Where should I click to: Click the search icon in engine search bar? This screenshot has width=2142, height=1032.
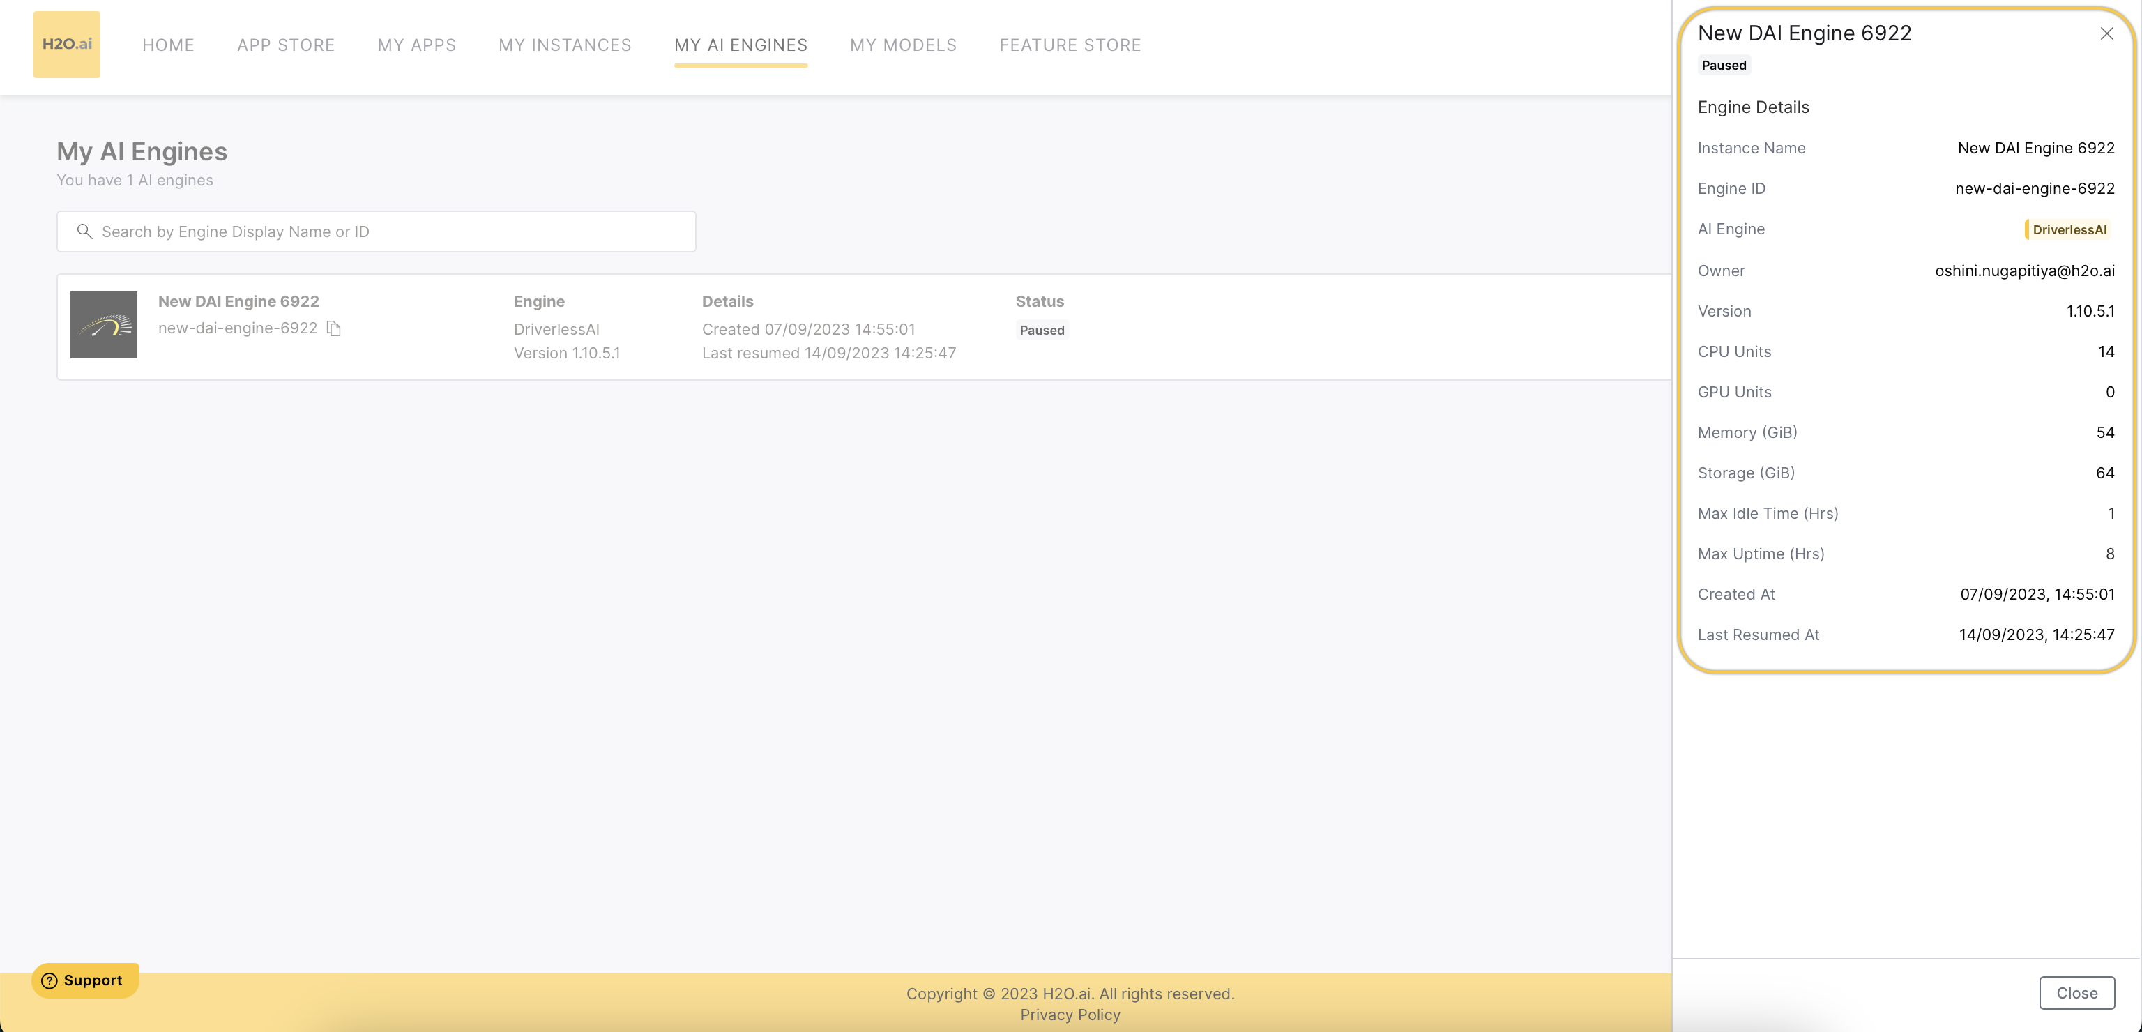(84, 231)
